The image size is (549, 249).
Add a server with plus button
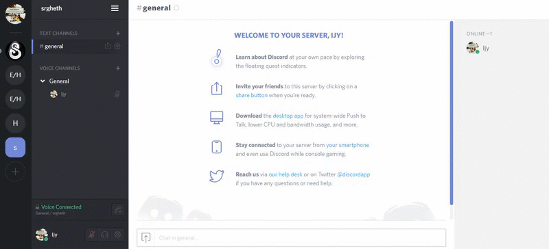pos(15,172)
